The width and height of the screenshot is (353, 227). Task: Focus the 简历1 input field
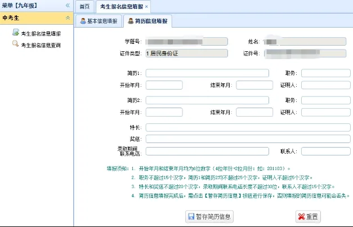pyautogui.click(x=207, y=73)
